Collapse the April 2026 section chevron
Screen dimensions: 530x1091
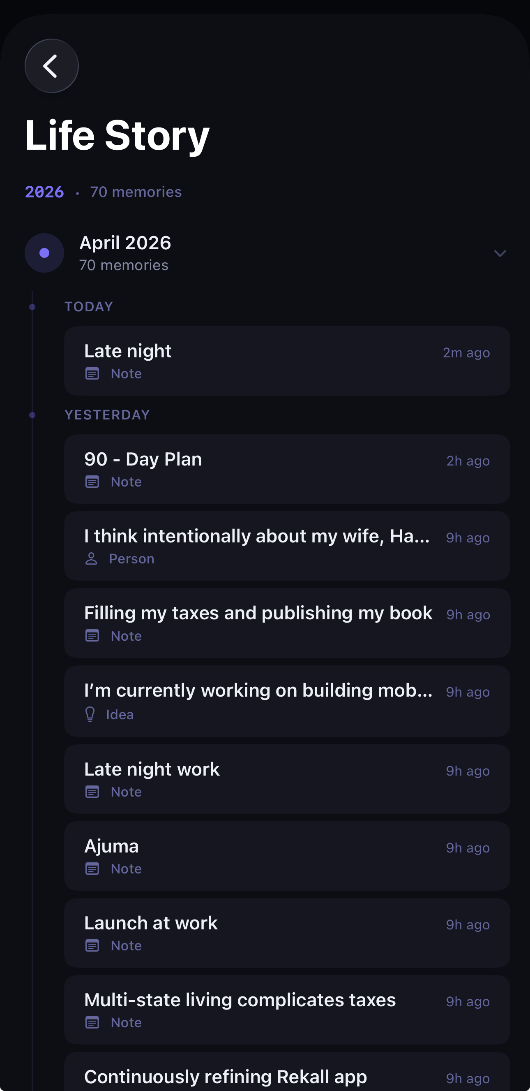(x=500, y=253)
